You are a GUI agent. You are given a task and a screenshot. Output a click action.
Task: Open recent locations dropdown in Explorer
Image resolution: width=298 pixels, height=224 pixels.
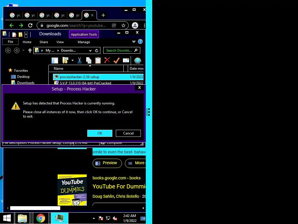23,50
